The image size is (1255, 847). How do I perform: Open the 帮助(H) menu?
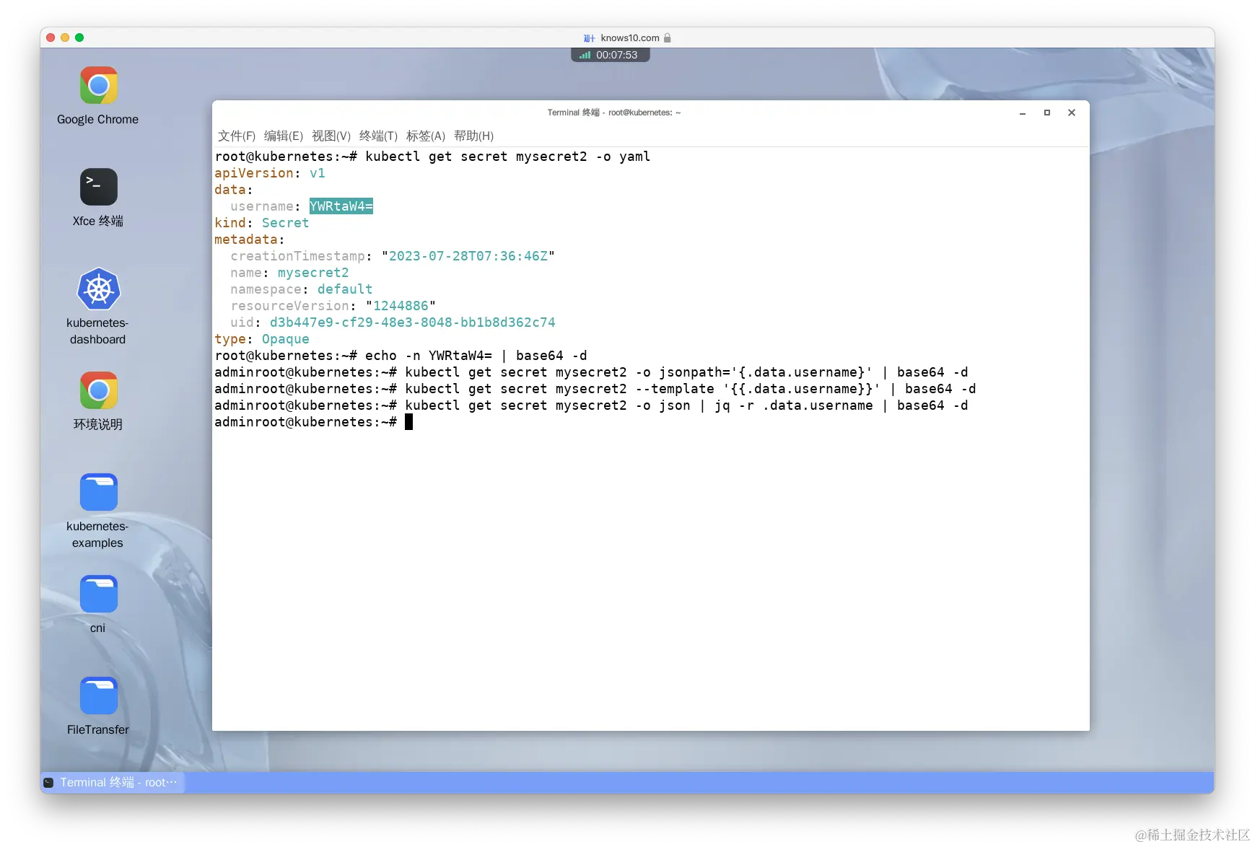473,136
